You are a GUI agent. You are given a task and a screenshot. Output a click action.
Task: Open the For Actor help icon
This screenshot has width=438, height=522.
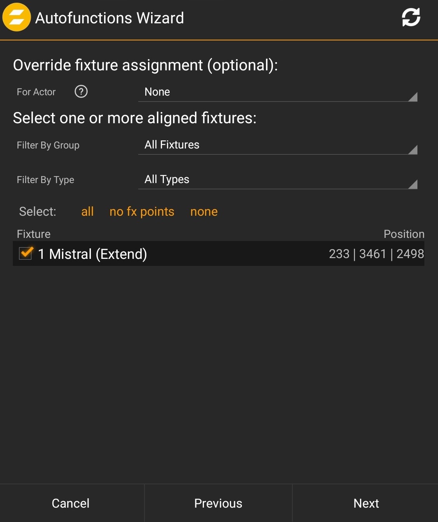coord(81,92)
